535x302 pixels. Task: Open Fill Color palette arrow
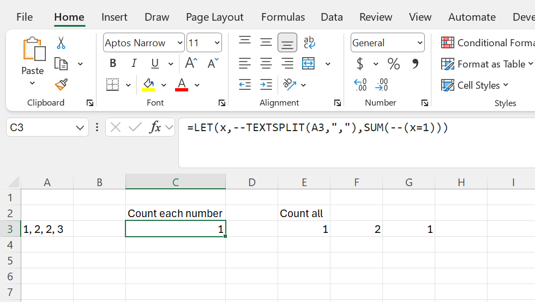[x=164, y=85]
